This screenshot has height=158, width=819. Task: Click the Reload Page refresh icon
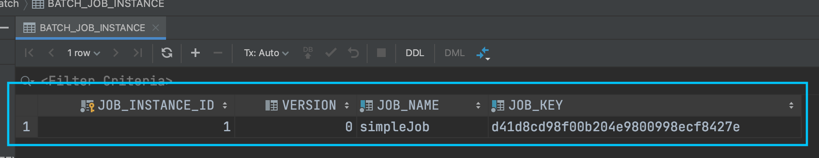(x=167, y=53)
